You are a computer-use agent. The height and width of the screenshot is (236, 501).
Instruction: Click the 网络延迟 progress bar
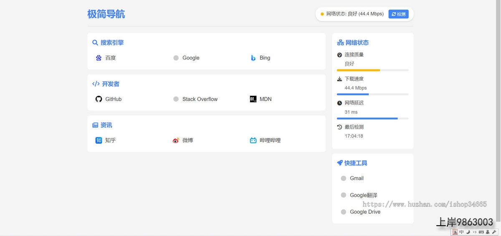coord(367,119)
